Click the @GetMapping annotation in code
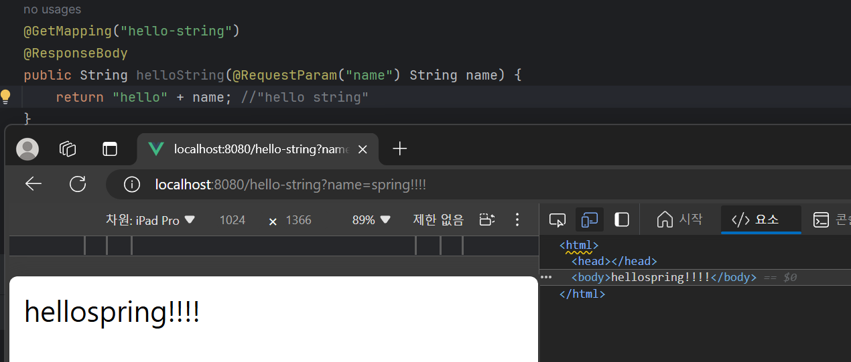Image resolution: width=851 pixels, height=362 pixels. tap(68, 31)
